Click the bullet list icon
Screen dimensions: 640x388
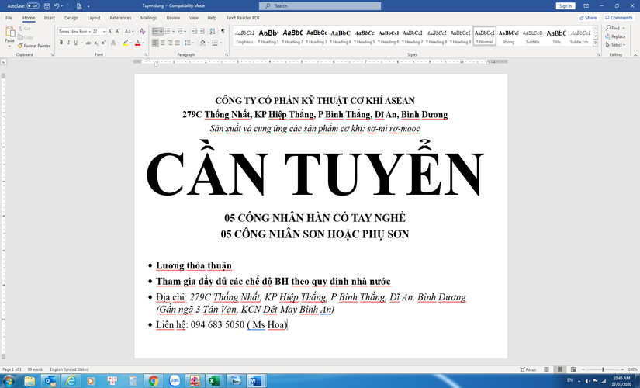[155, 31]
